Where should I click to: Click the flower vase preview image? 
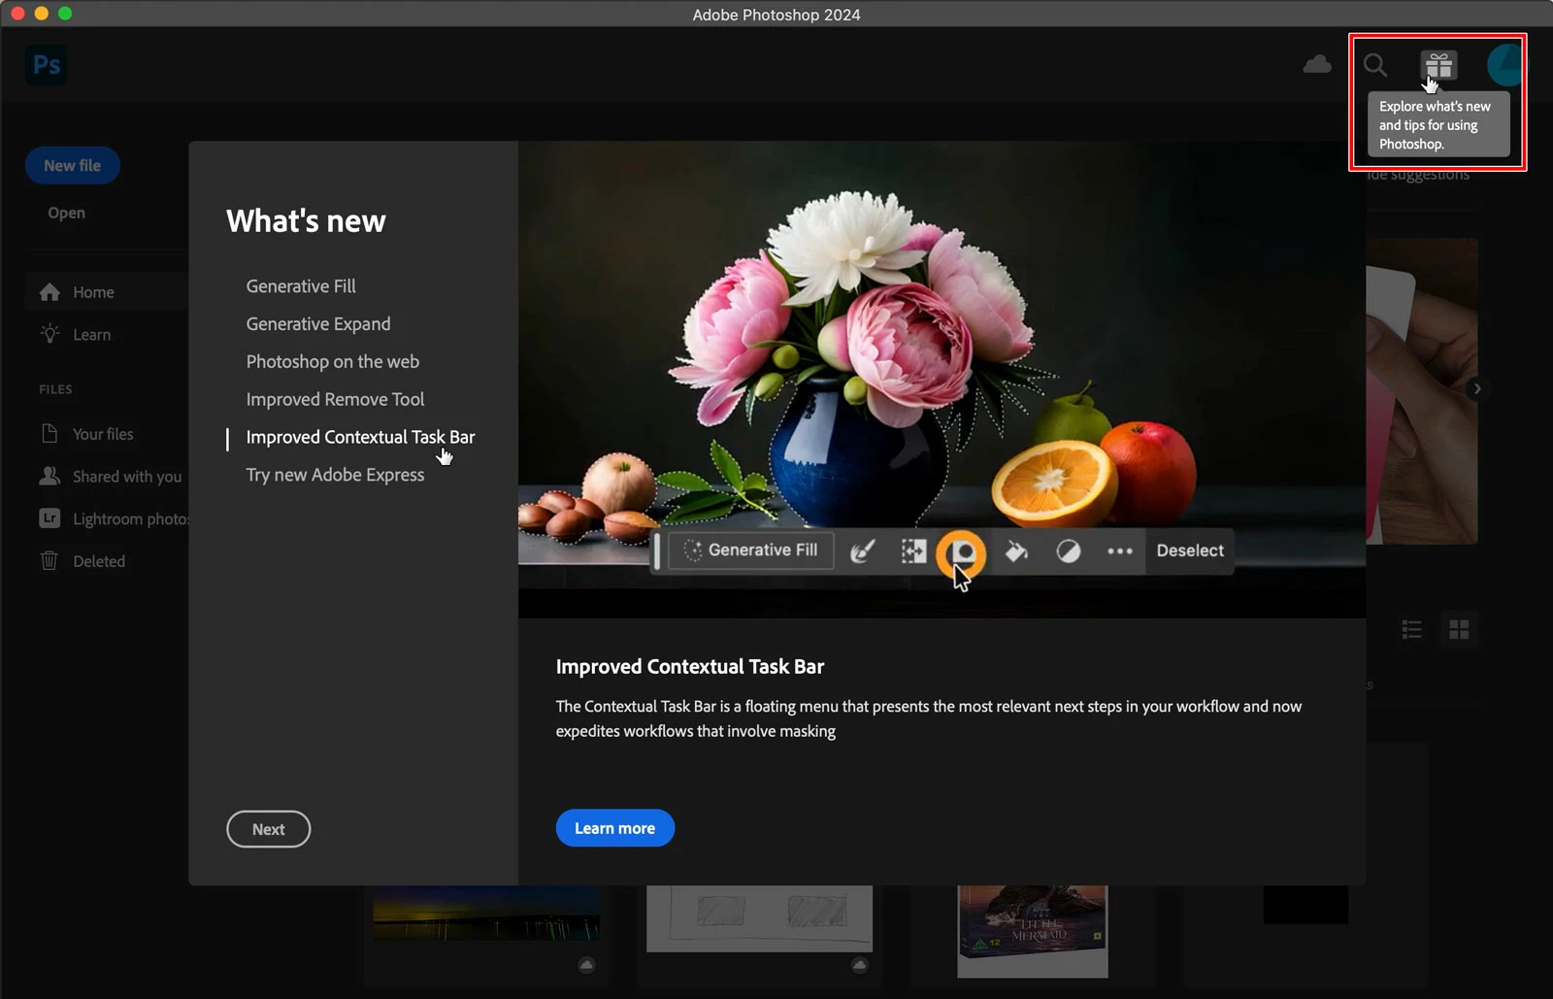tap(942, 380)
